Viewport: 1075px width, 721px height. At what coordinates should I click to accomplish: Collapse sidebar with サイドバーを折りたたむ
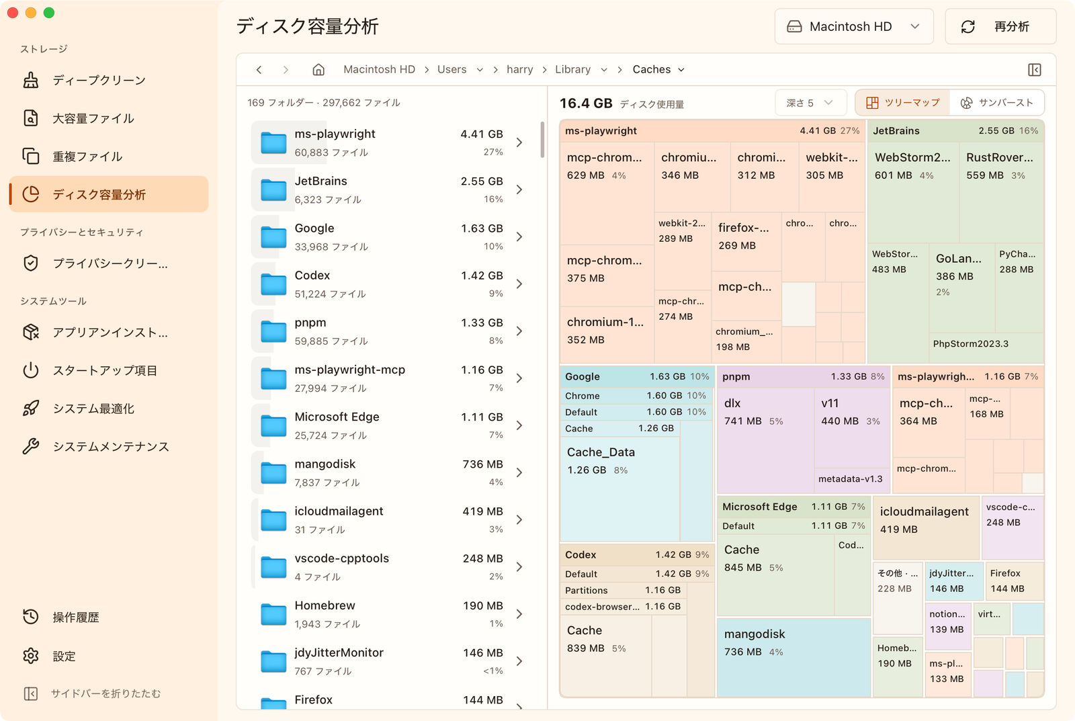tap(93, 693)
